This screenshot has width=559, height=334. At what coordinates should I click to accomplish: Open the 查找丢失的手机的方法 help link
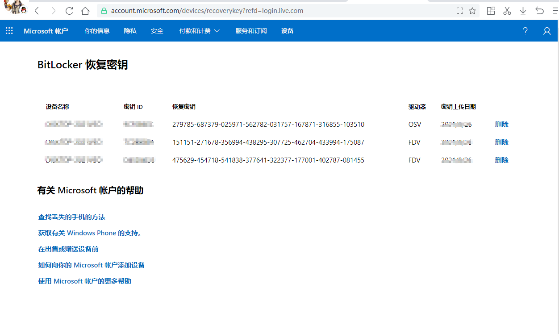pyautogui.click(x=72, y=217)
